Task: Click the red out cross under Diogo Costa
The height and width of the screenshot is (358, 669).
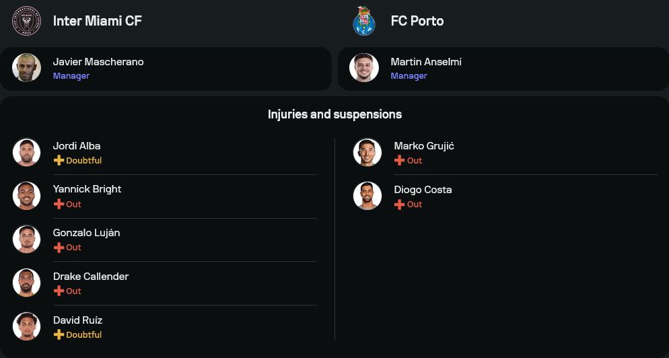Action: (x=400, y=204)
